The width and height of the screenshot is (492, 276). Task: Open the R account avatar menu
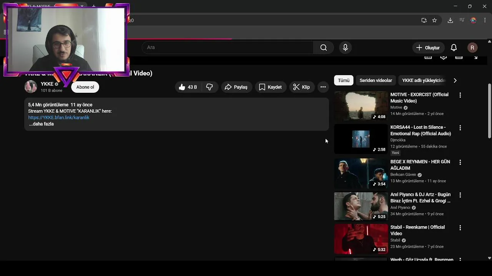472,48
